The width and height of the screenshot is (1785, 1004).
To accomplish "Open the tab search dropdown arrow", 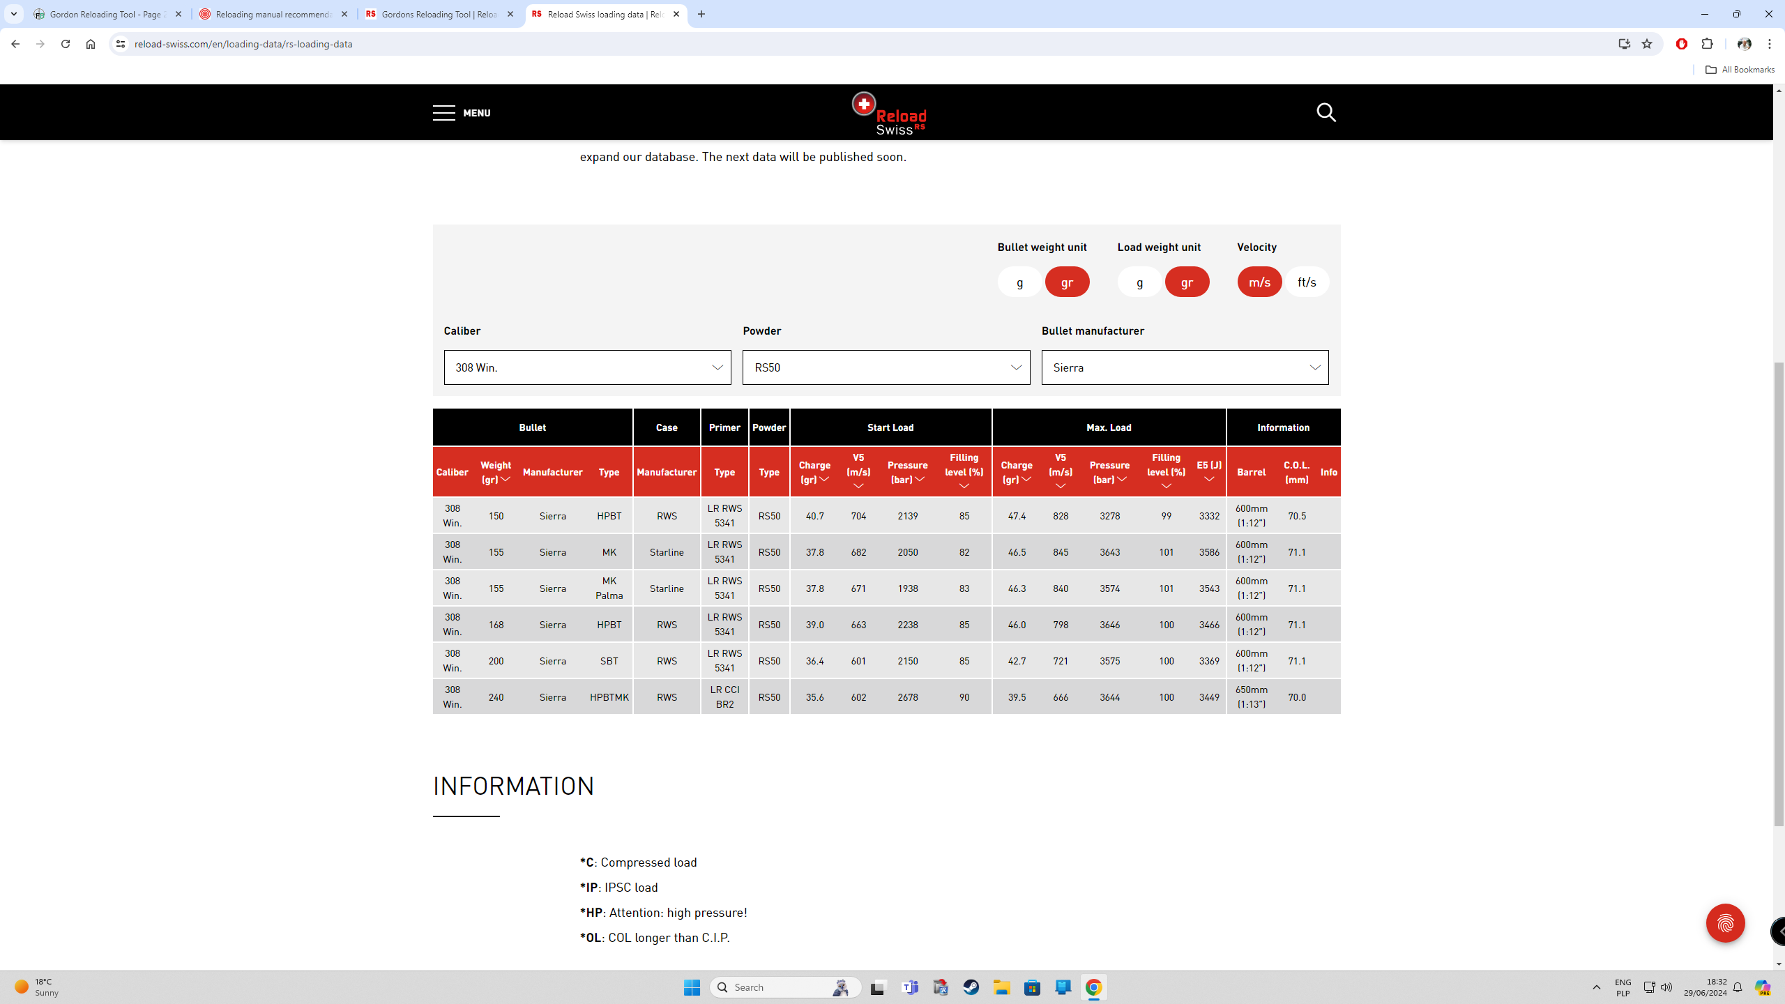I will [13, 14].
